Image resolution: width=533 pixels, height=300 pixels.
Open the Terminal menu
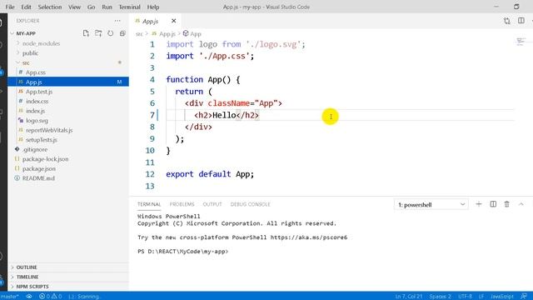click(130, 7)
